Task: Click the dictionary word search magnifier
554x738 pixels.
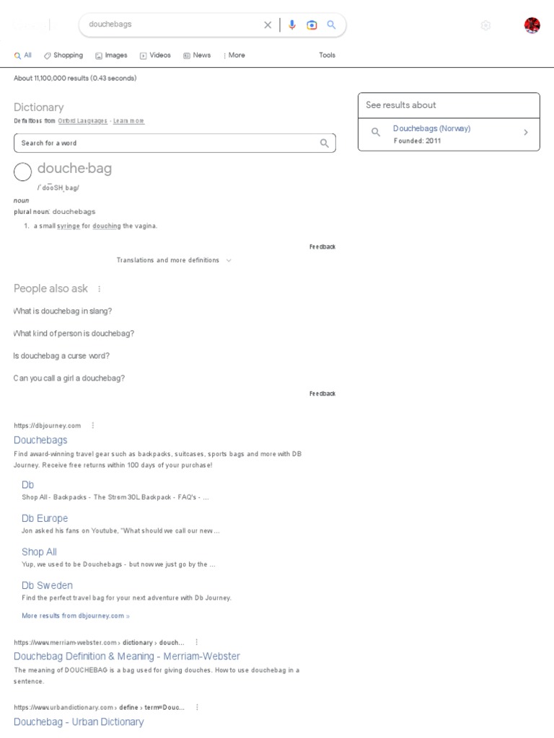Action: pos(325,143)
